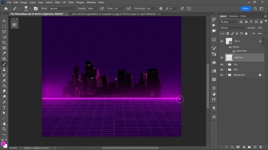This screenshot has height=150, width=268.
Task: Select the Line 1 layer name
Action: [x=237, y=41]
